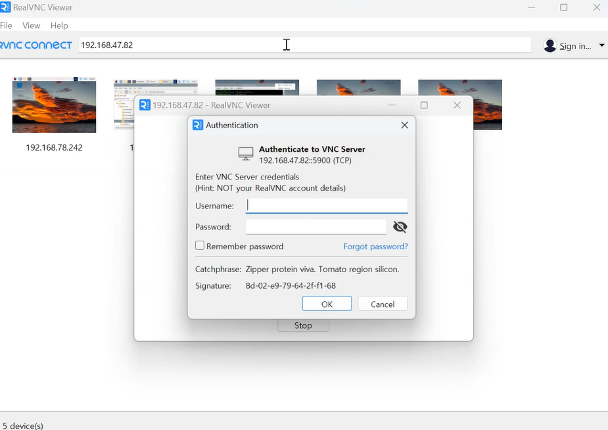Open the View menu
The height and width of the screenshot is (430, 608).
tap(31, 26)
